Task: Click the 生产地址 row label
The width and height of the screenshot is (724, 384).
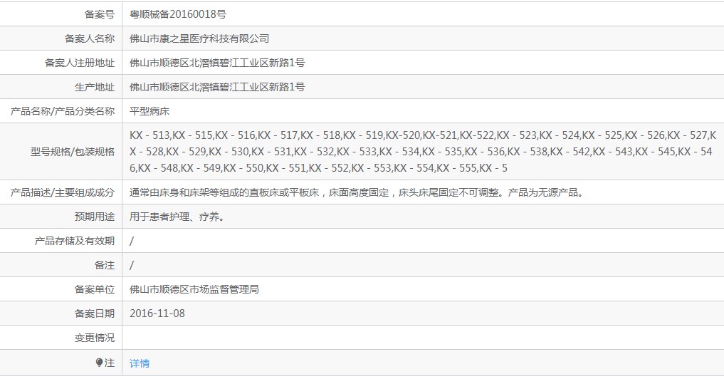Action: tap(95, 87)
